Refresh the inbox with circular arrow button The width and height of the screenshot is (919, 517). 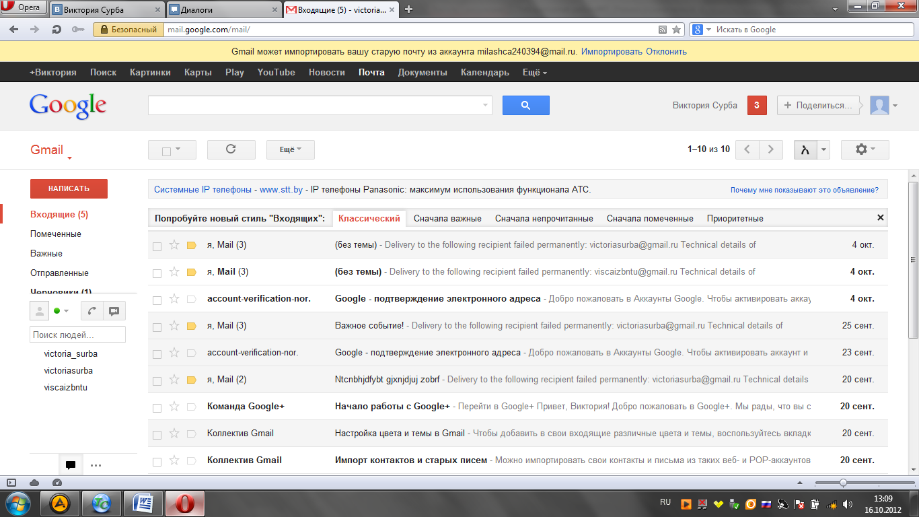coord(231,149)
